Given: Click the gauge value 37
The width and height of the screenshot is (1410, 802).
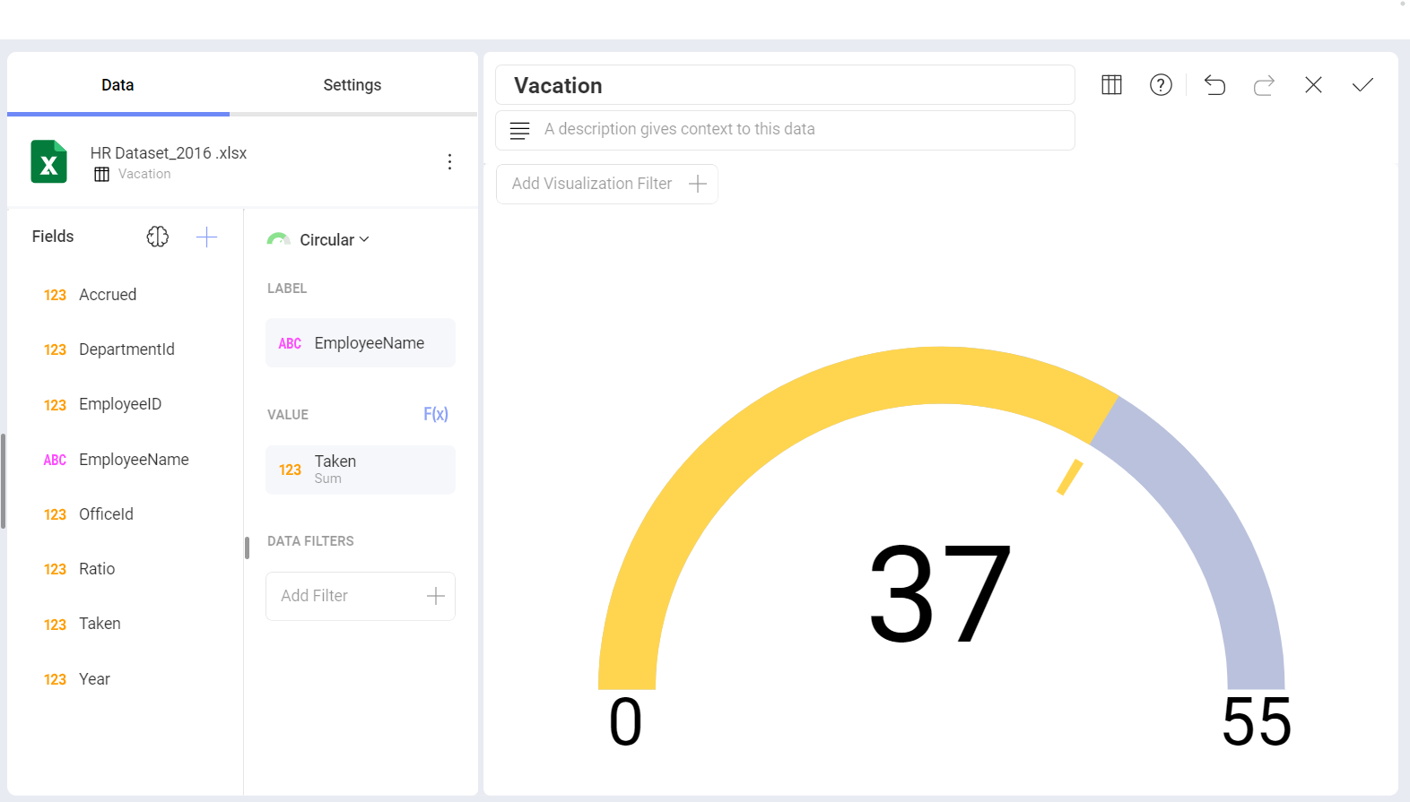Looking at the screenshot, I should (x=940, y=593).
